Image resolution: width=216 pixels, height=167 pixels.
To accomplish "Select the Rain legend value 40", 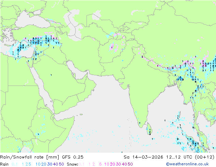I will click(56, 164).
